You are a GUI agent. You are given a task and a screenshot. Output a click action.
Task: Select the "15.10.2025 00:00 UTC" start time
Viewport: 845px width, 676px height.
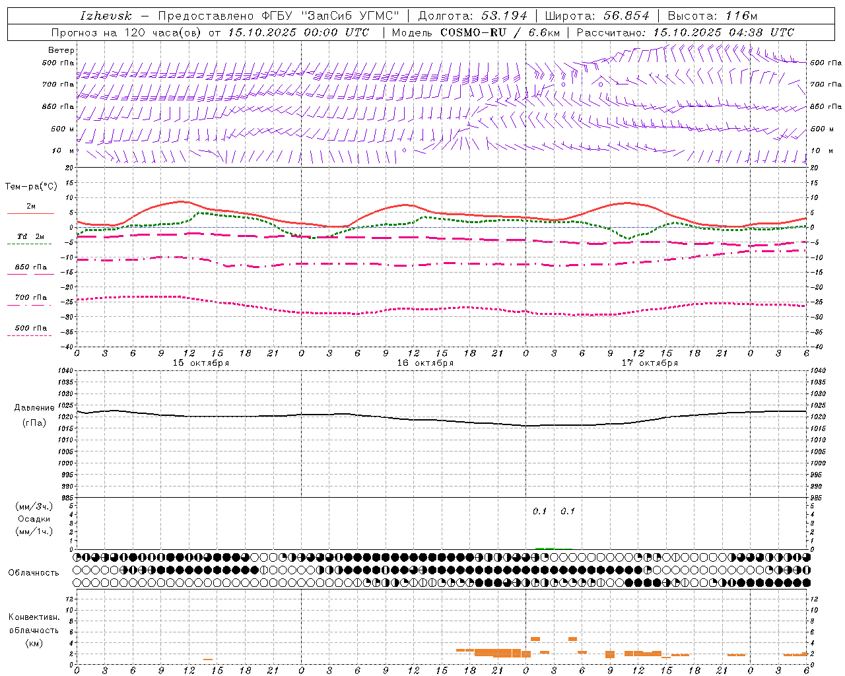(298, 32)
